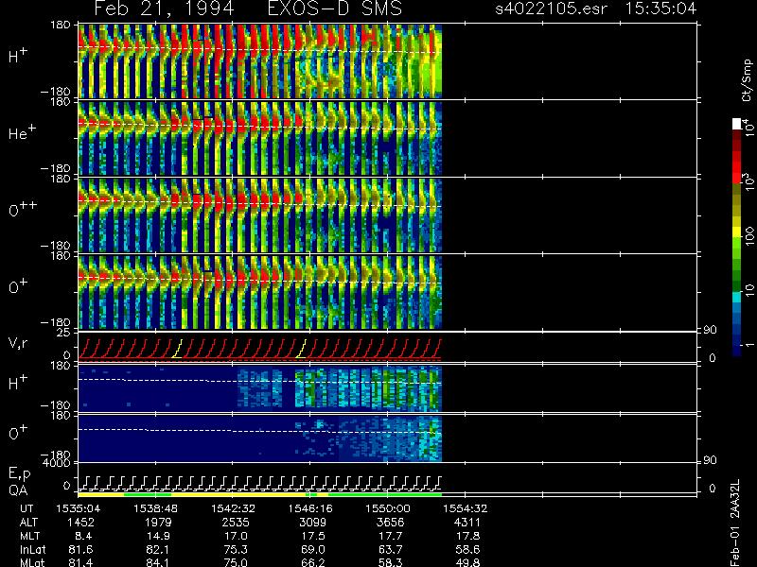Click the 'ALT' row header

(28, 523)
